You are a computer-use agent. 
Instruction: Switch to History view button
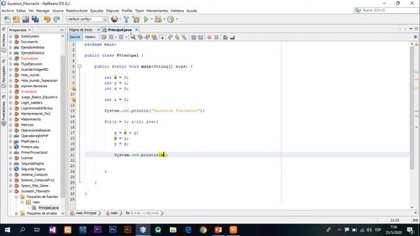click(90, 37)
